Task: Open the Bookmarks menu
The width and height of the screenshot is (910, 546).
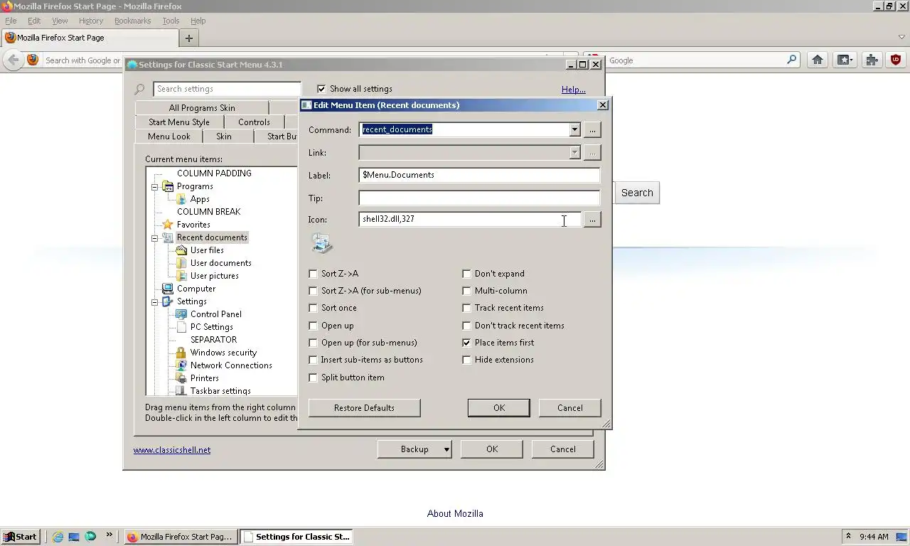Action: (132, 21)
